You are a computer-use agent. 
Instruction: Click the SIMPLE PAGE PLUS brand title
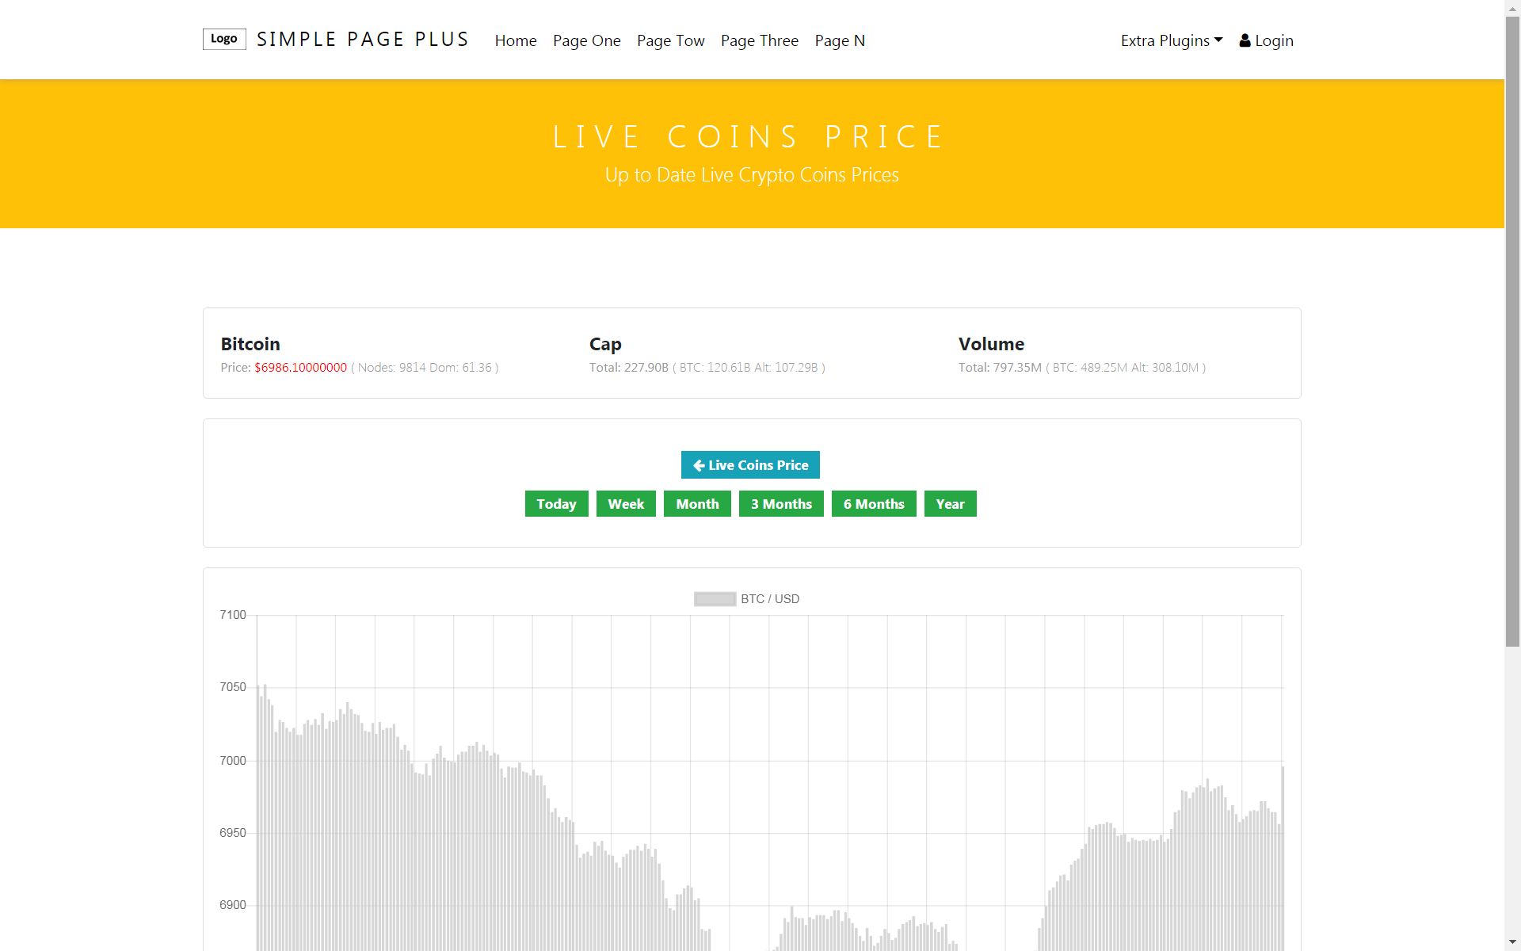pyautogui.click(x=363, y=40)
